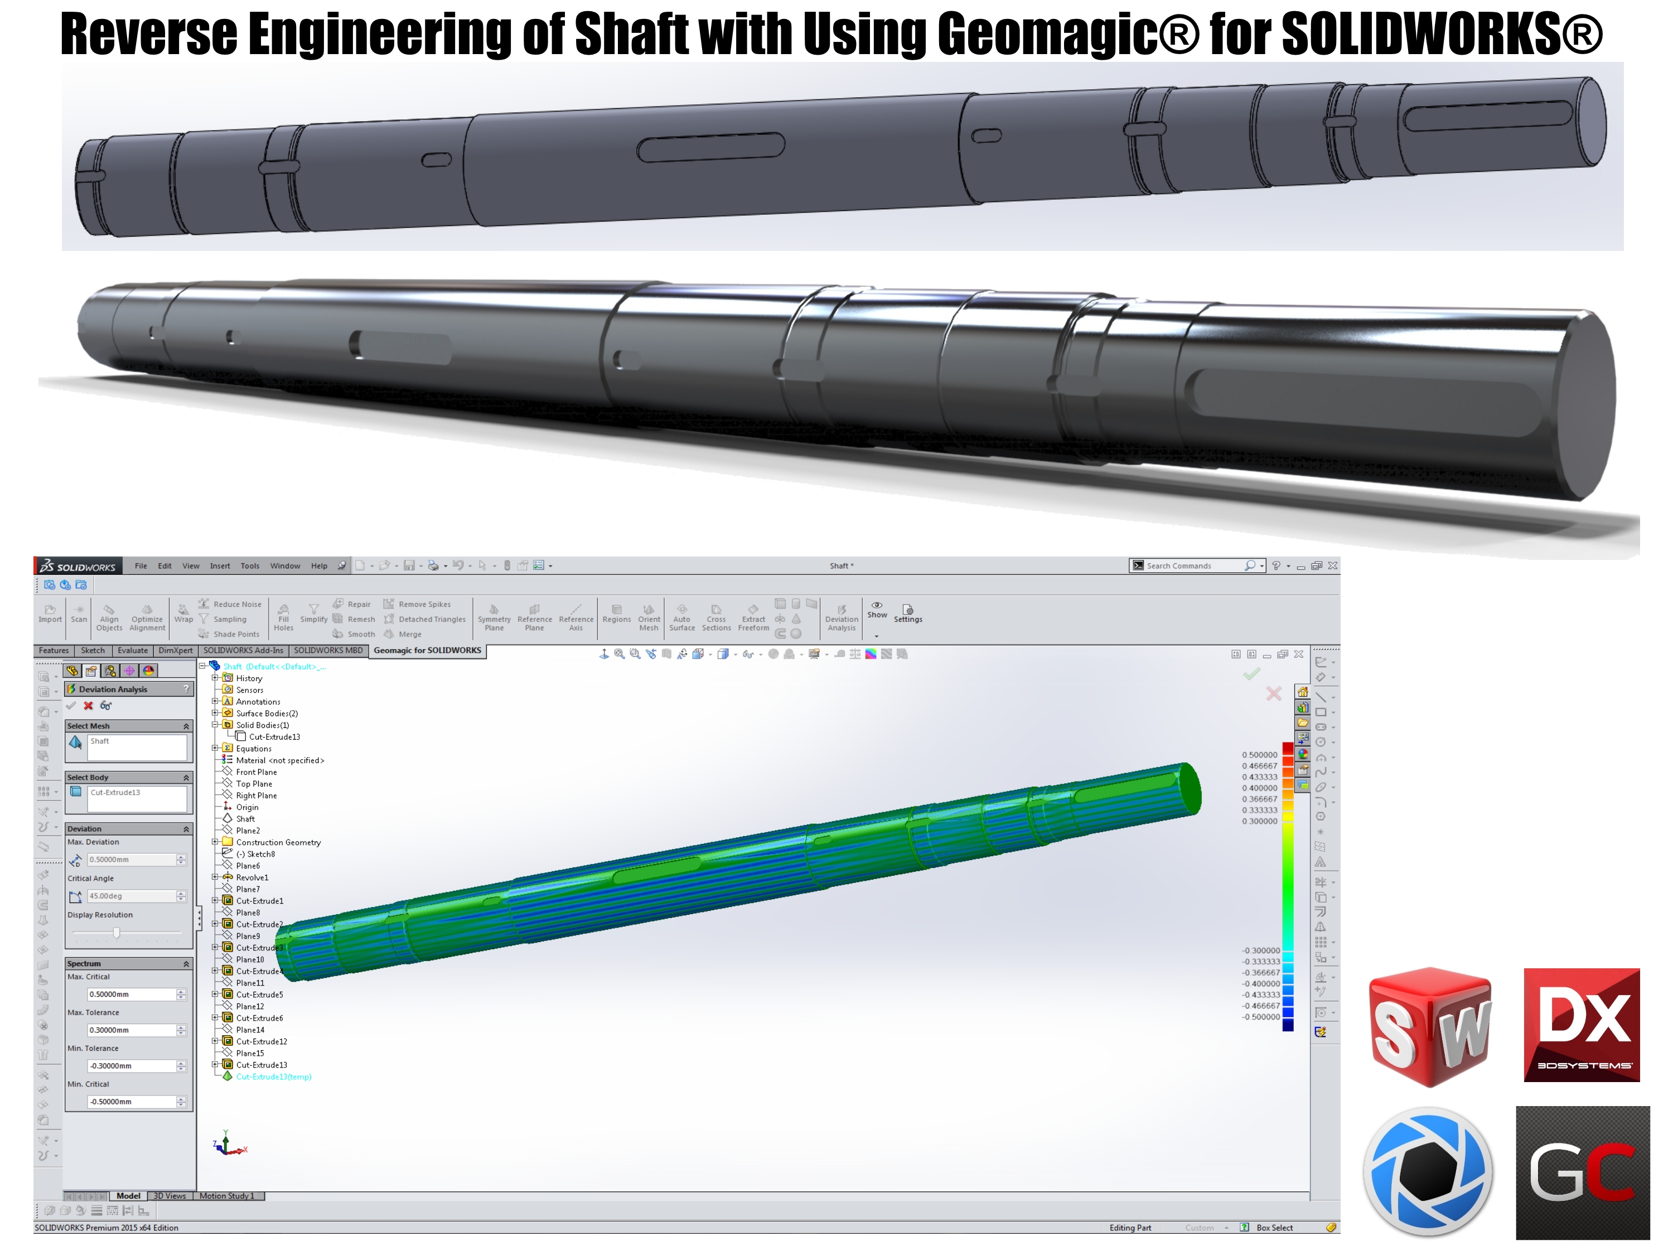Switch to the Evaluate tab
The image size is (1673, 1255).
(x=132, y=650)
